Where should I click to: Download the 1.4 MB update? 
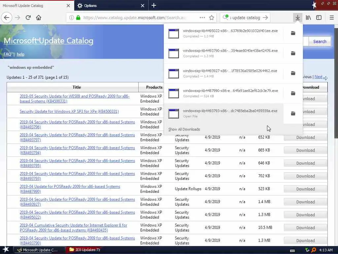tap(305, 202)
